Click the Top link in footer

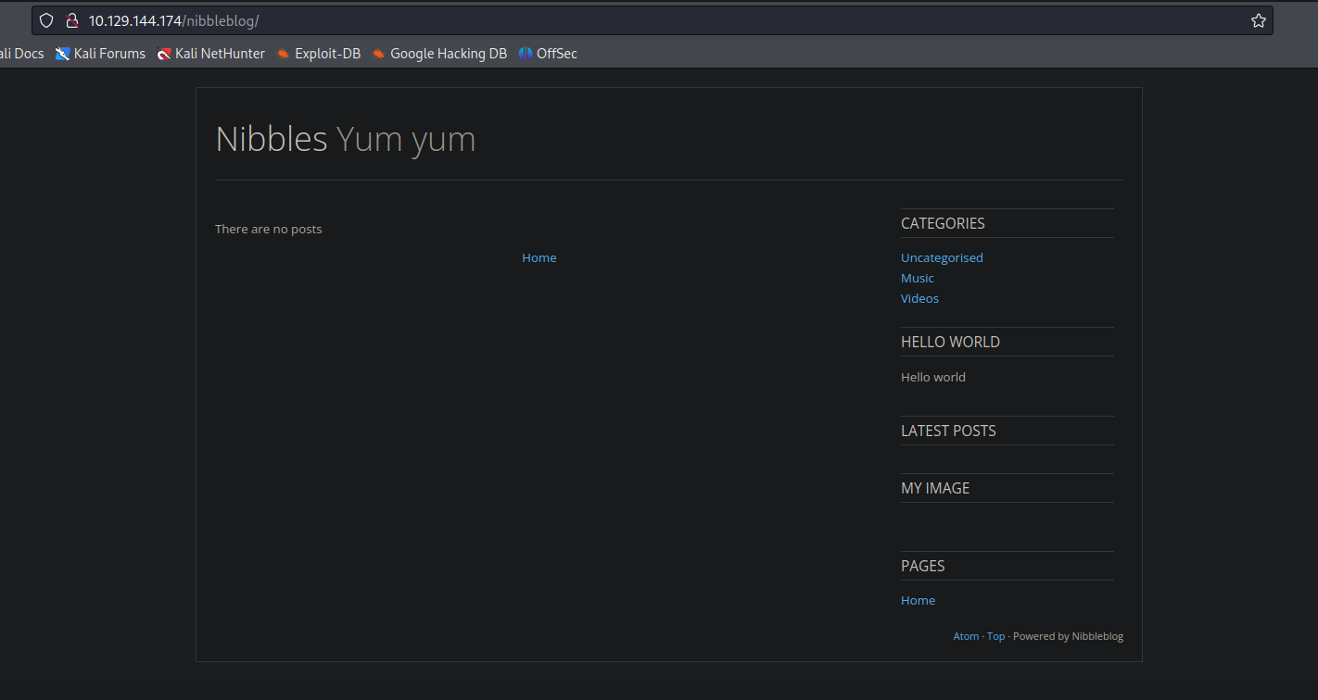coord(995,636)
